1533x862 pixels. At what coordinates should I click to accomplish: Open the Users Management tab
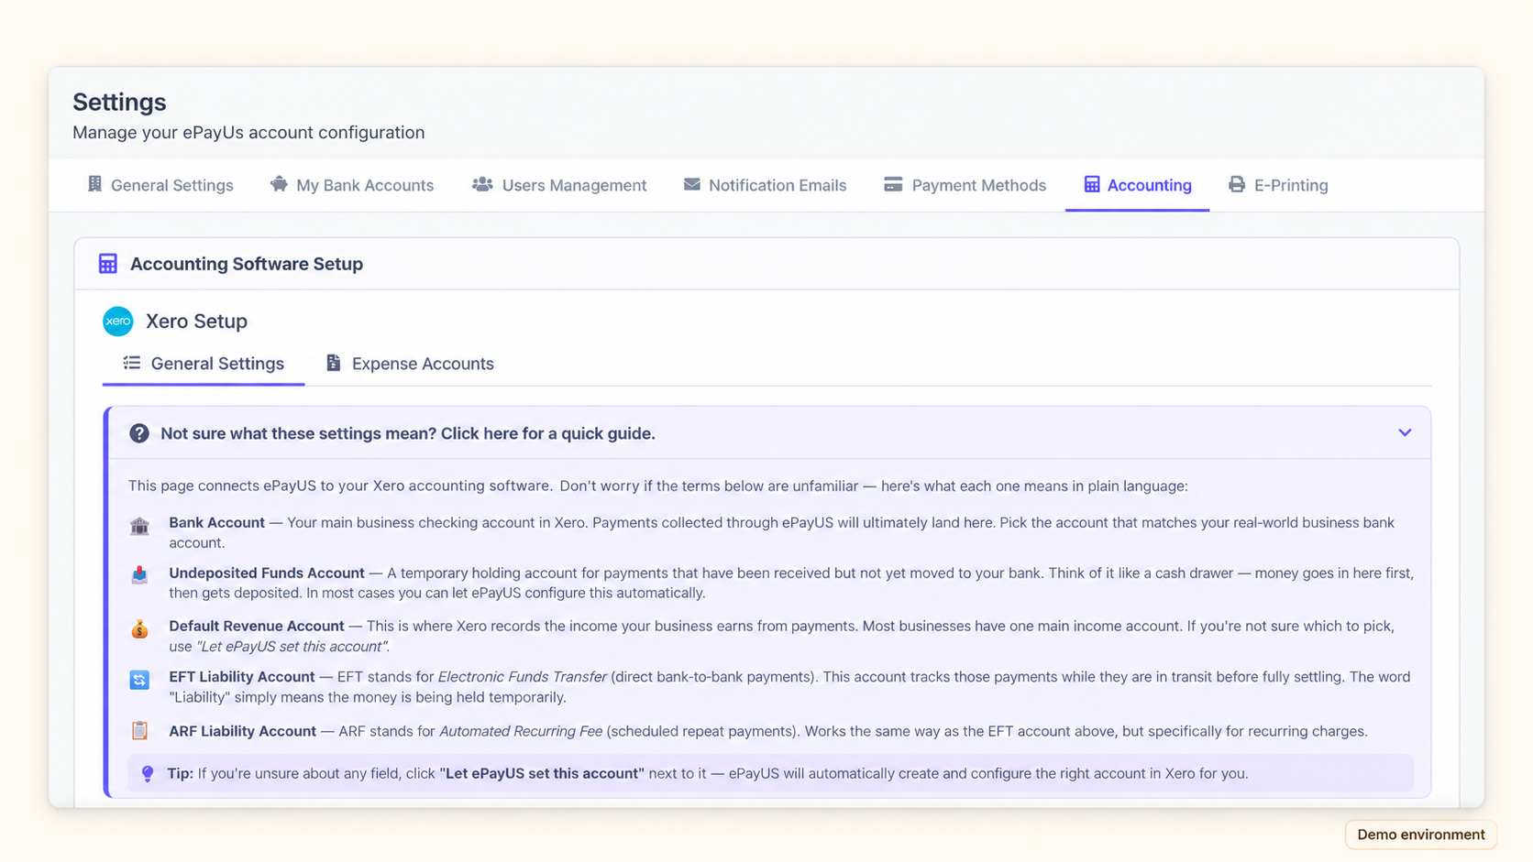[559, 185]
